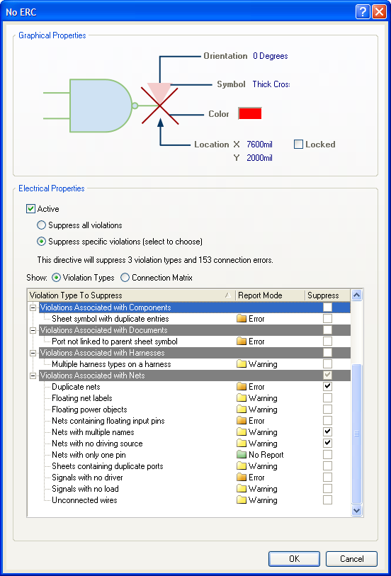Close the No ERC dialog window

(379, 12)
